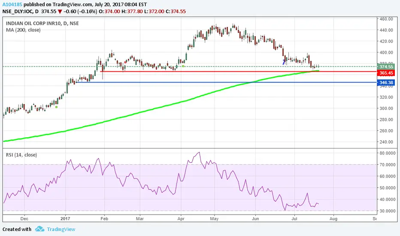Click the 60.0000 RSI axis label

point(388,176)
